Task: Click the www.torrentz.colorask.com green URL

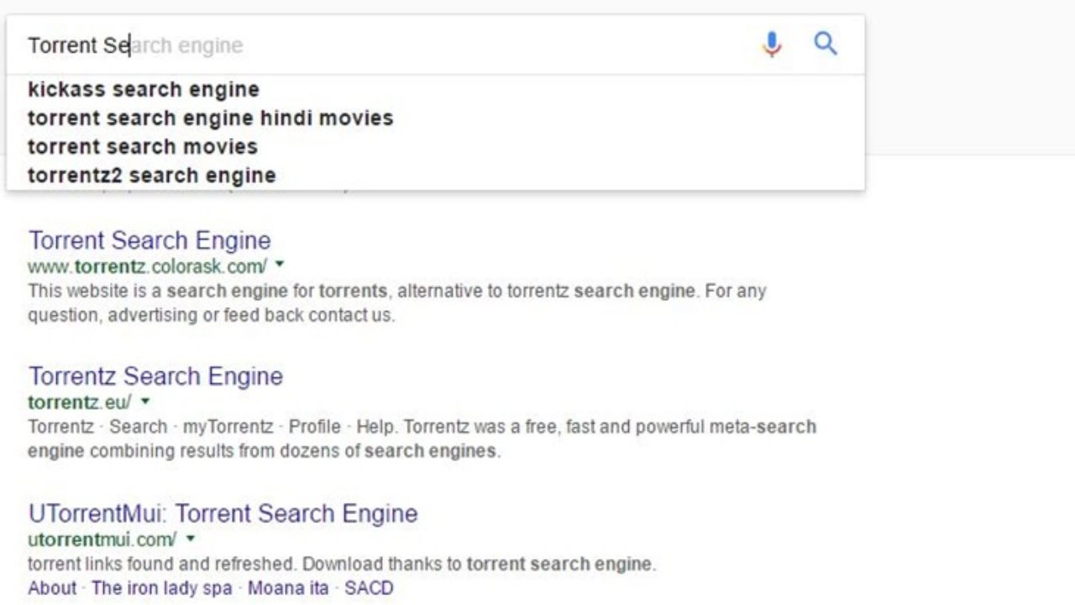Action: 147,266
